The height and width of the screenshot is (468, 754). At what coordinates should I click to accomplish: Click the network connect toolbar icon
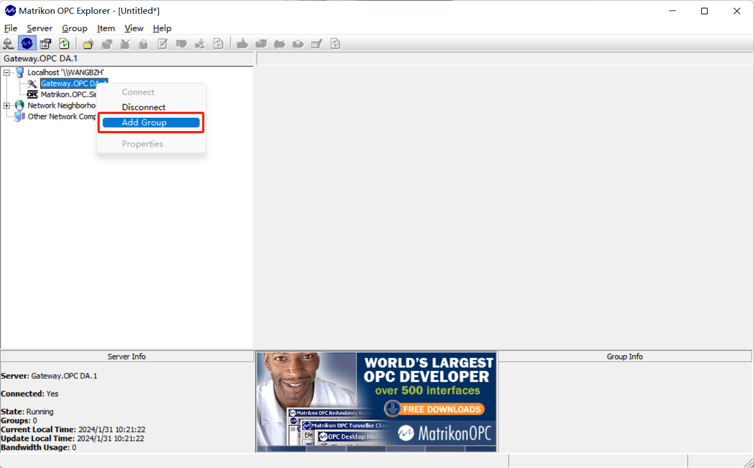(x=8, y=43)
